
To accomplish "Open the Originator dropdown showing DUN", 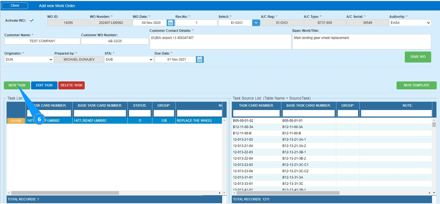I will pos(29,59).
